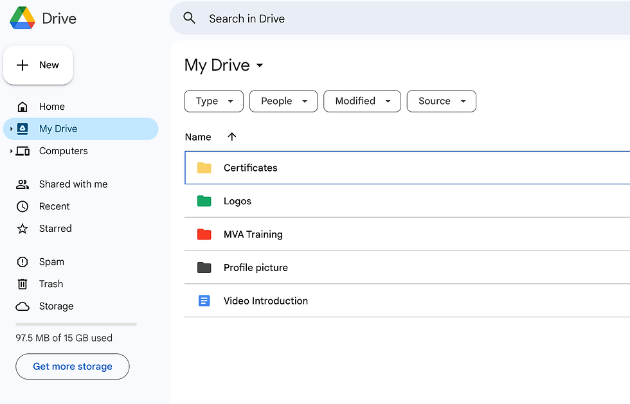This screenshot has width=630, height=404.
Task: Click the red MVA Training folder icon
Action: [204, 234]
